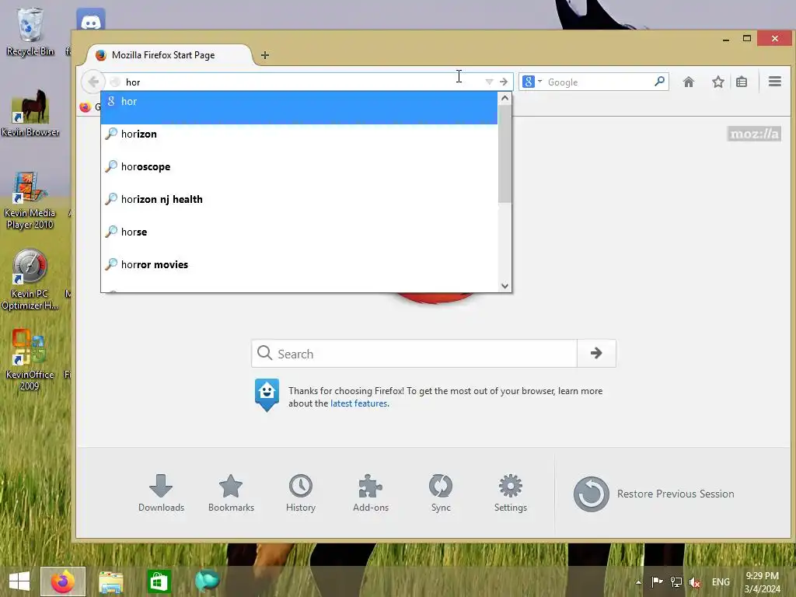Click the network tray icon
The height and width of the screenshot is (597, 796).
[x=676, y=581]
